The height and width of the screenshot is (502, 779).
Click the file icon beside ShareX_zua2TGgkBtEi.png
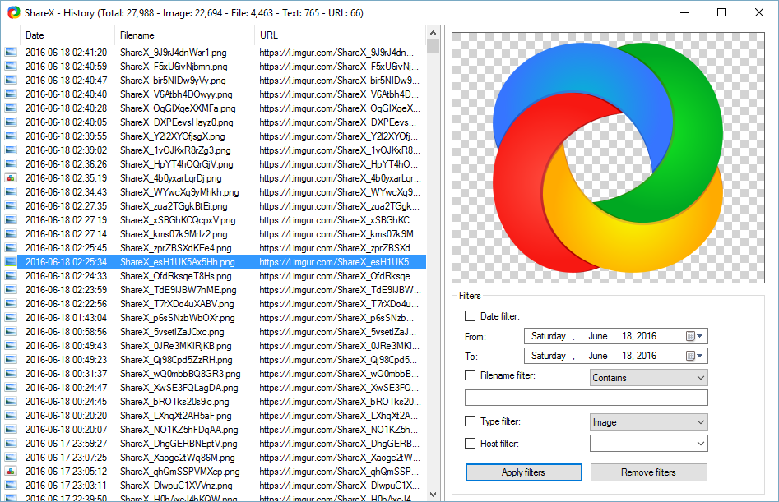tap(11, 206)
